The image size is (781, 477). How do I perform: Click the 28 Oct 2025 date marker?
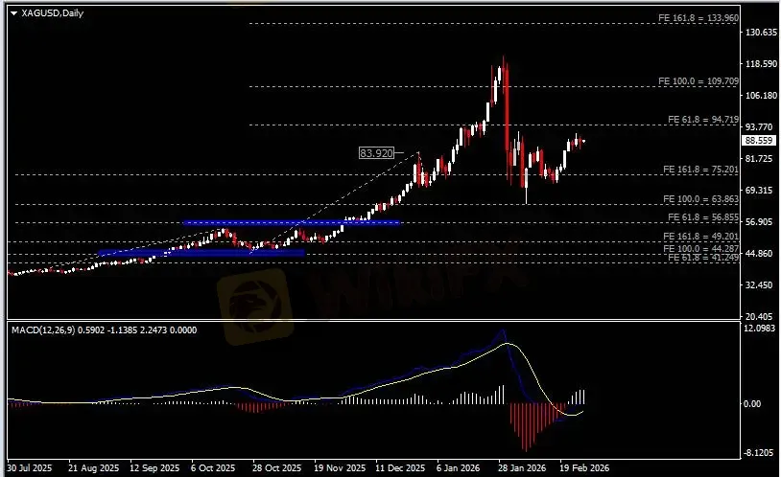click(277, 468)
